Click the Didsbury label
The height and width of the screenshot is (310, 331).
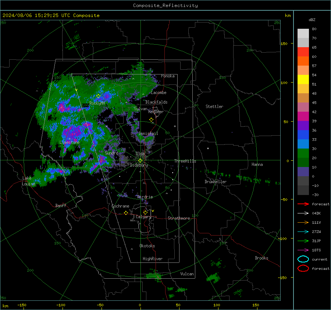click(139, 165)
